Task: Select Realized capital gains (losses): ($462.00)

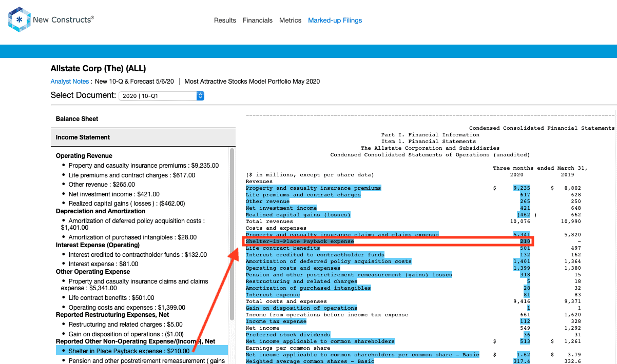Action: (x=126, y=204)
